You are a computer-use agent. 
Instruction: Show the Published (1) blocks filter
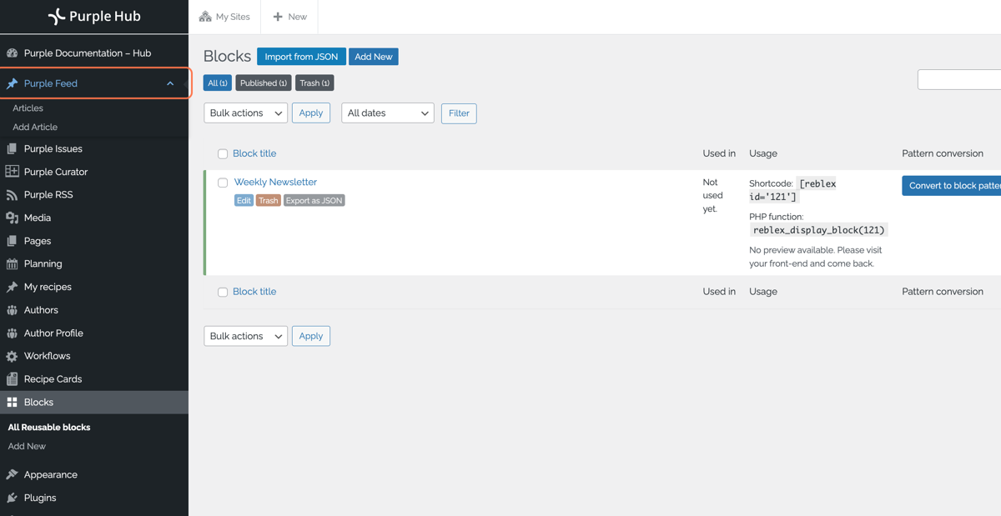[264, 83]
